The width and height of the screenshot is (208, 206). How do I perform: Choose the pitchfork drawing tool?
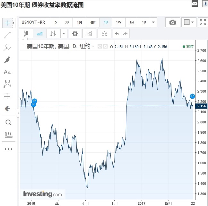pos(7,47)
